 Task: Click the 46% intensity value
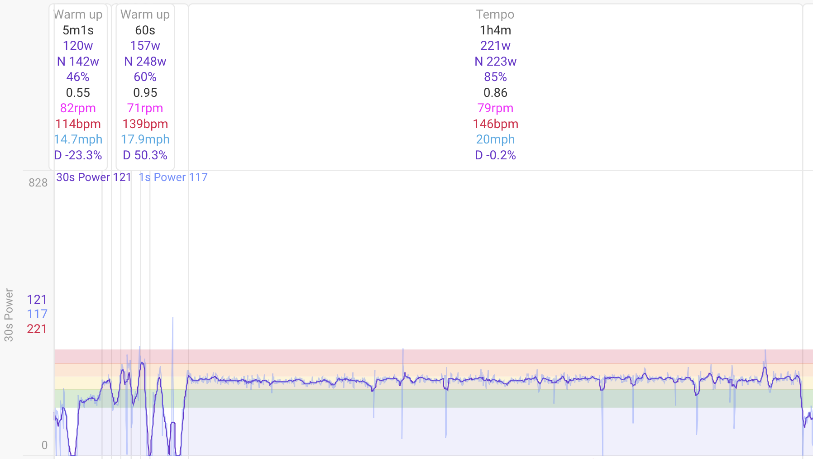78,77
